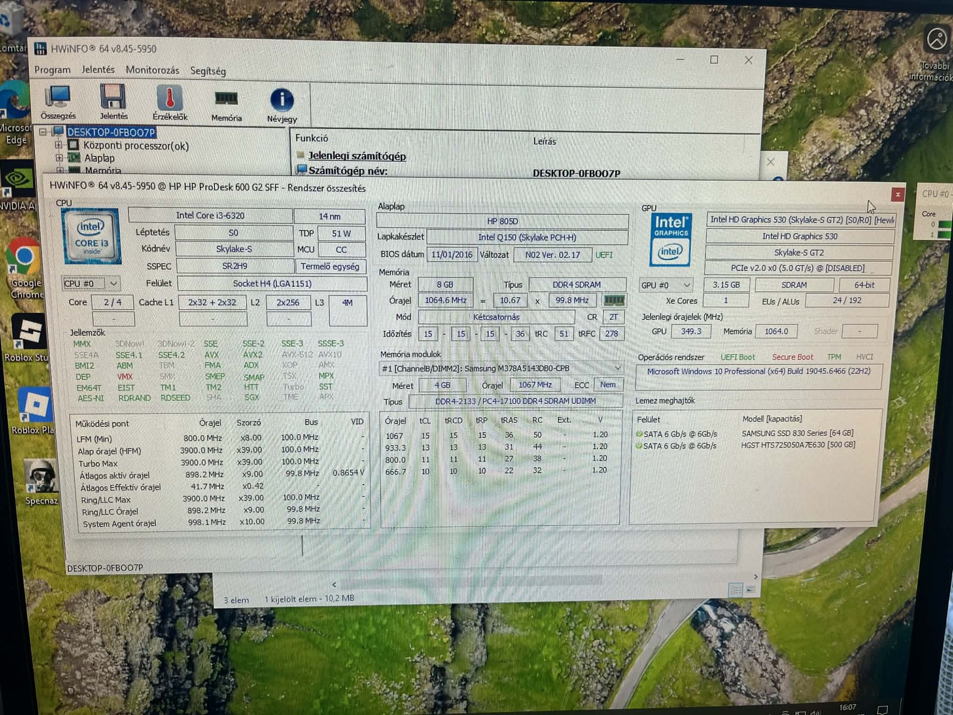Open Érzékelők sensors thermometer icon
This screenshot has width=953, height=715.
(169, 103)
